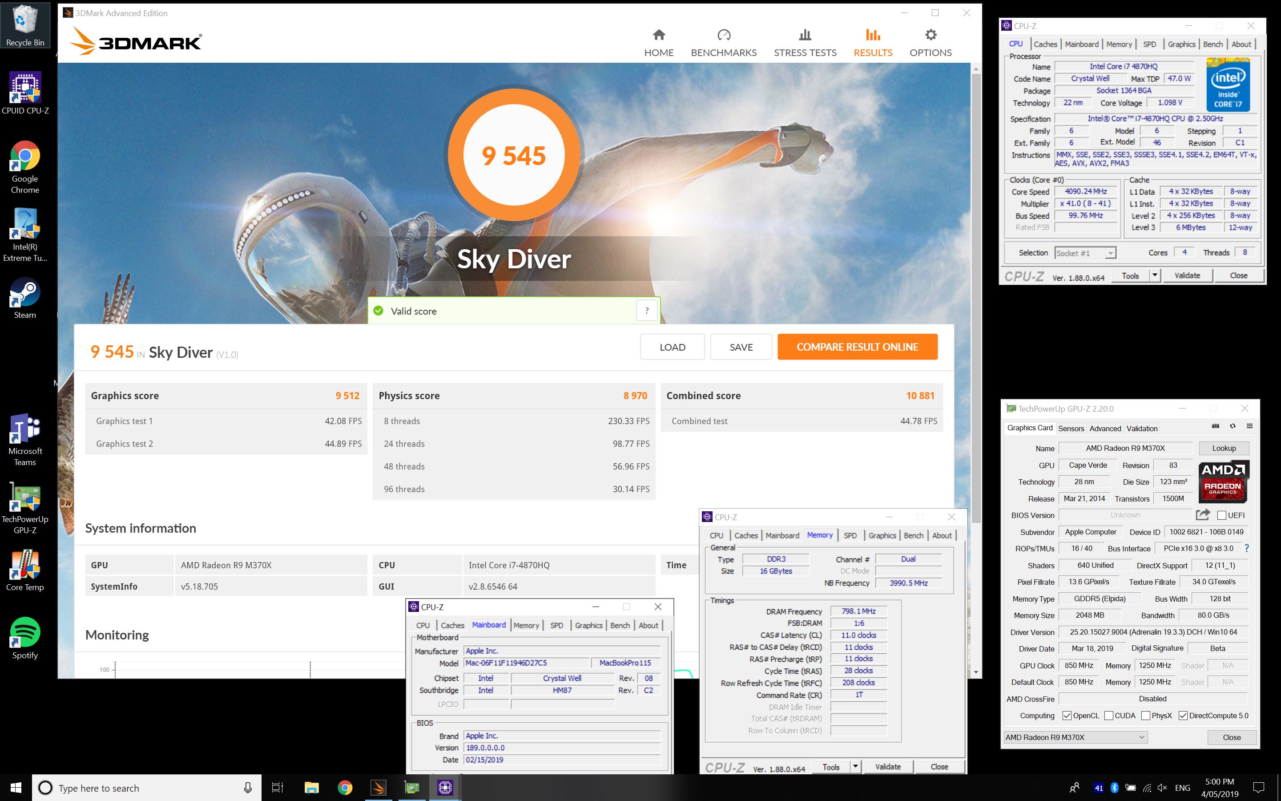
Task: Open the GPU-Z hamburger menu
Action: (1250, 426)
